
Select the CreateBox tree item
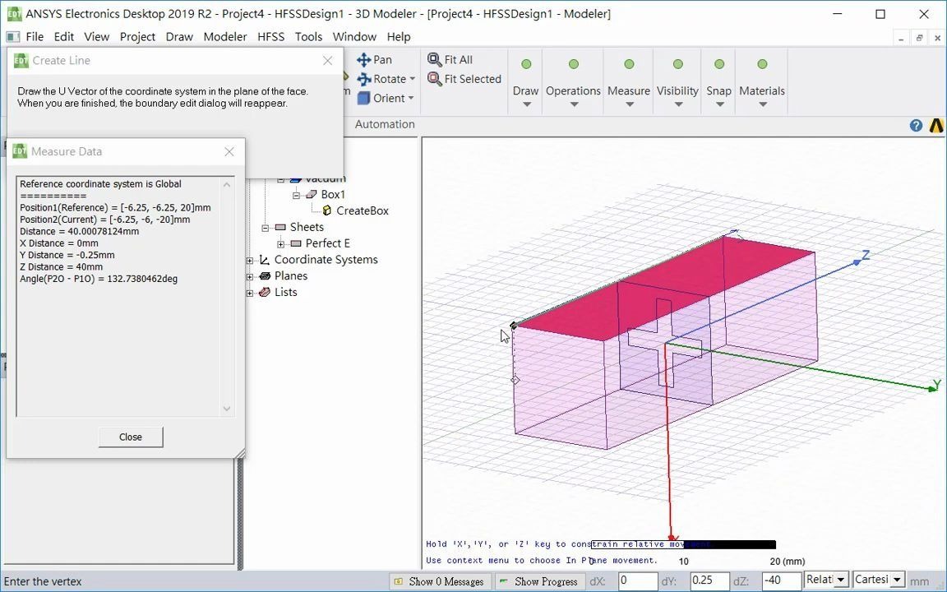pos(362,210)
